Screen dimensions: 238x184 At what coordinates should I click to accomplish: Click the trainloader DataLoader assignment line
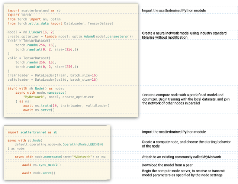point(52,75)
